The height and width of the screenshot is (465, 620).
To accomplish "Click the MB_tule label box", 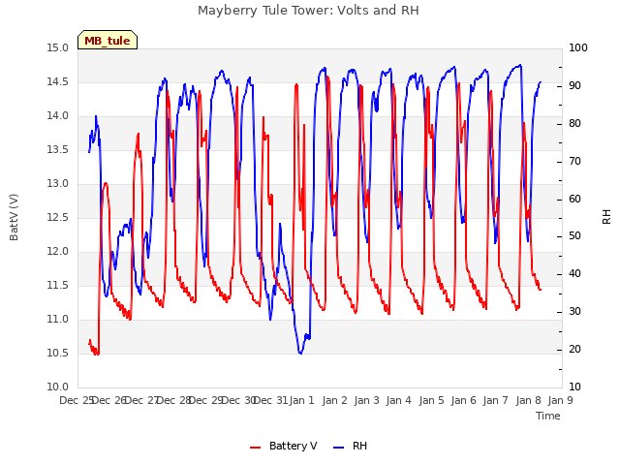I will [108, 40].
